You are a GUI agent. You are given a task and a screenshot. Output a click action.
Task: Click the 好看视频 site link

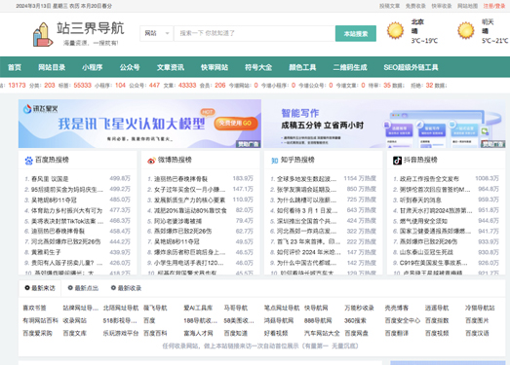point(276,334)
